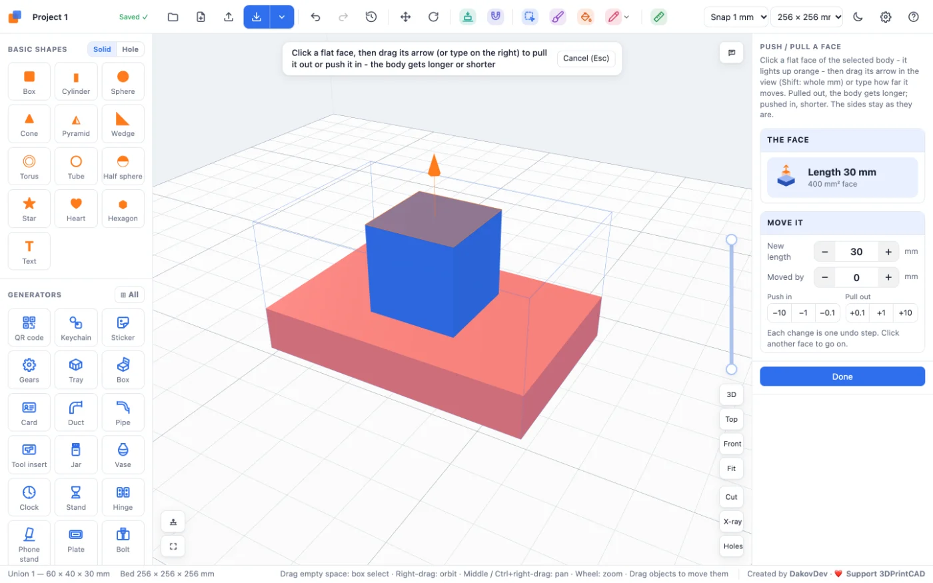The image size is (933, 583).
Task: Cancel the push/pull operation with Cancel (Esc)
Action: (586, 59)
